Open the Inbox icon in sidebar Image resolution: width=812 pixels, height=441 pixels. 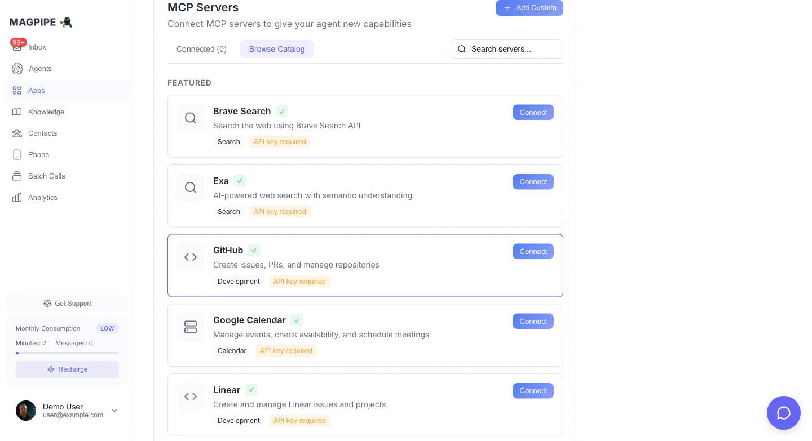click(17, 47)
